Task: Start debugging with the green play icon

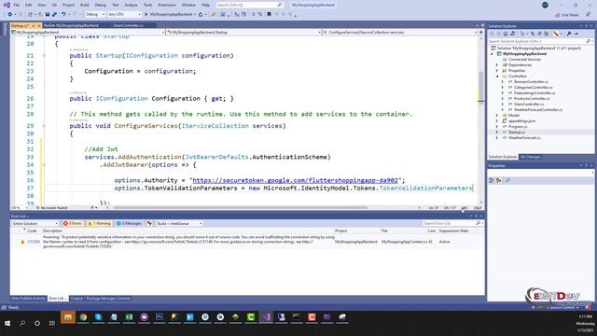Action: 146,15
